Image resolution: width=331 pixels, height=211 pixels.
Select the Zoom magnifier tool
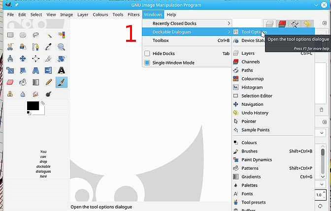pos(62,47)
